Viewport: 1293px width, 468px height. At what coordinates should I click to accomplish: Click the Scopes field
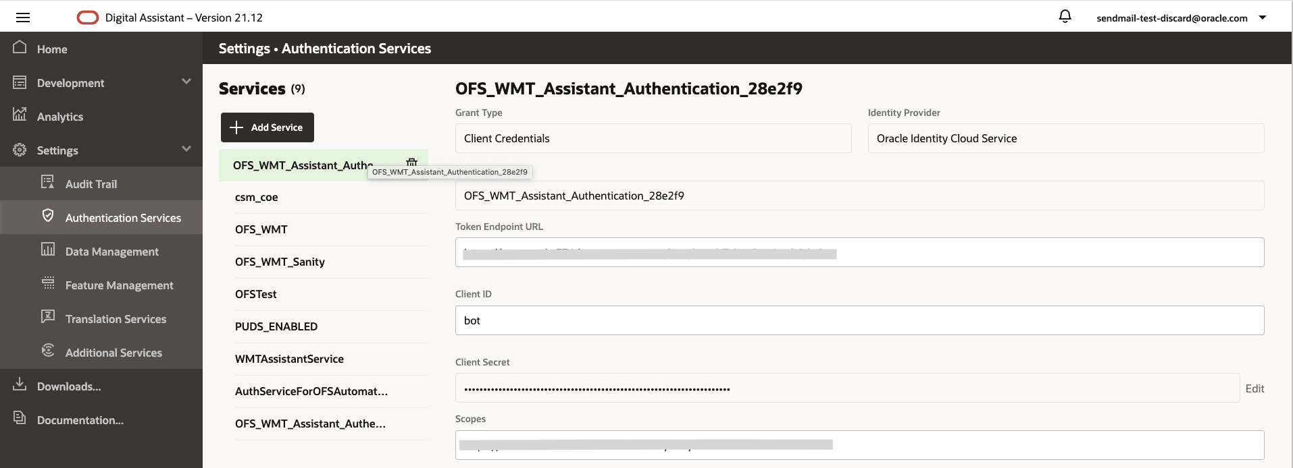860,445
